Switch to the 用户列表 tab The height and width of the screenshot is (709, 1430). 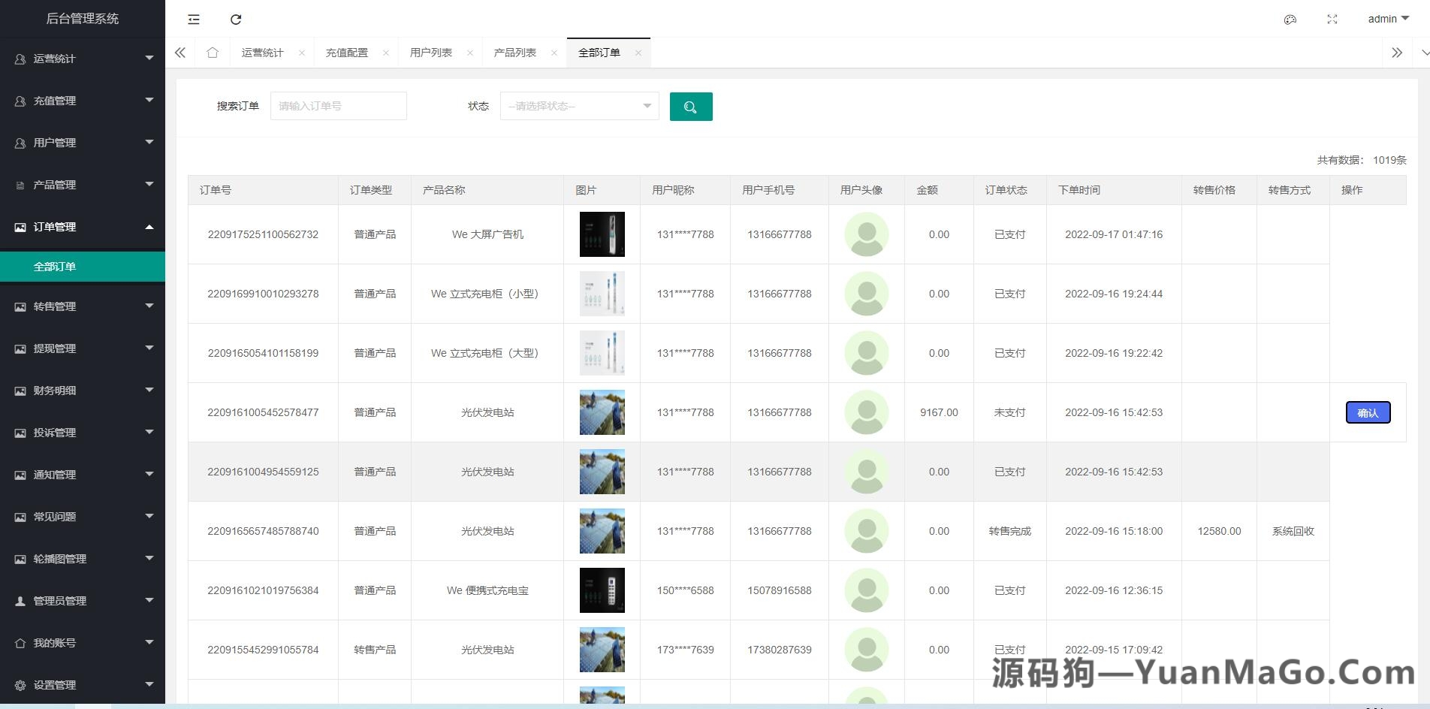[432, 53]
